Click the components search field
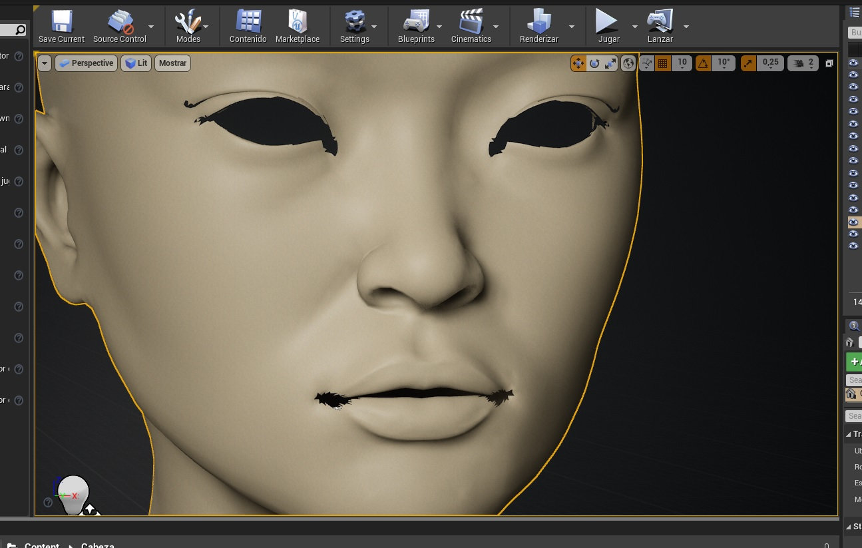862x548 pixels. coord(854,380)
